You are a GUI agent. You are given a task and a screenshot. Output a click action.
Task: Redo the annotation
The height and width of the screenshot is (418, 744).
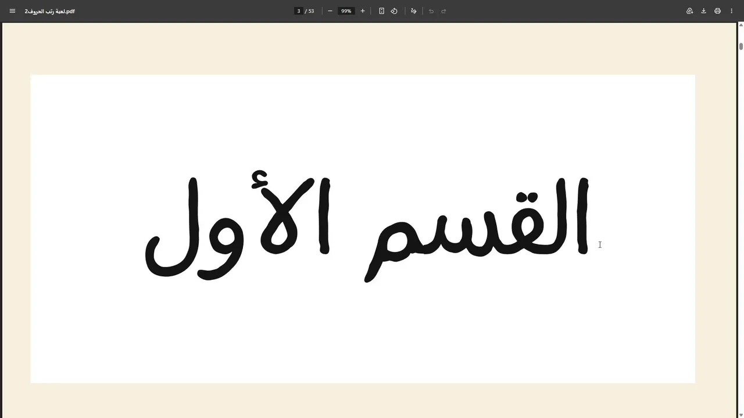coord(444,11)
